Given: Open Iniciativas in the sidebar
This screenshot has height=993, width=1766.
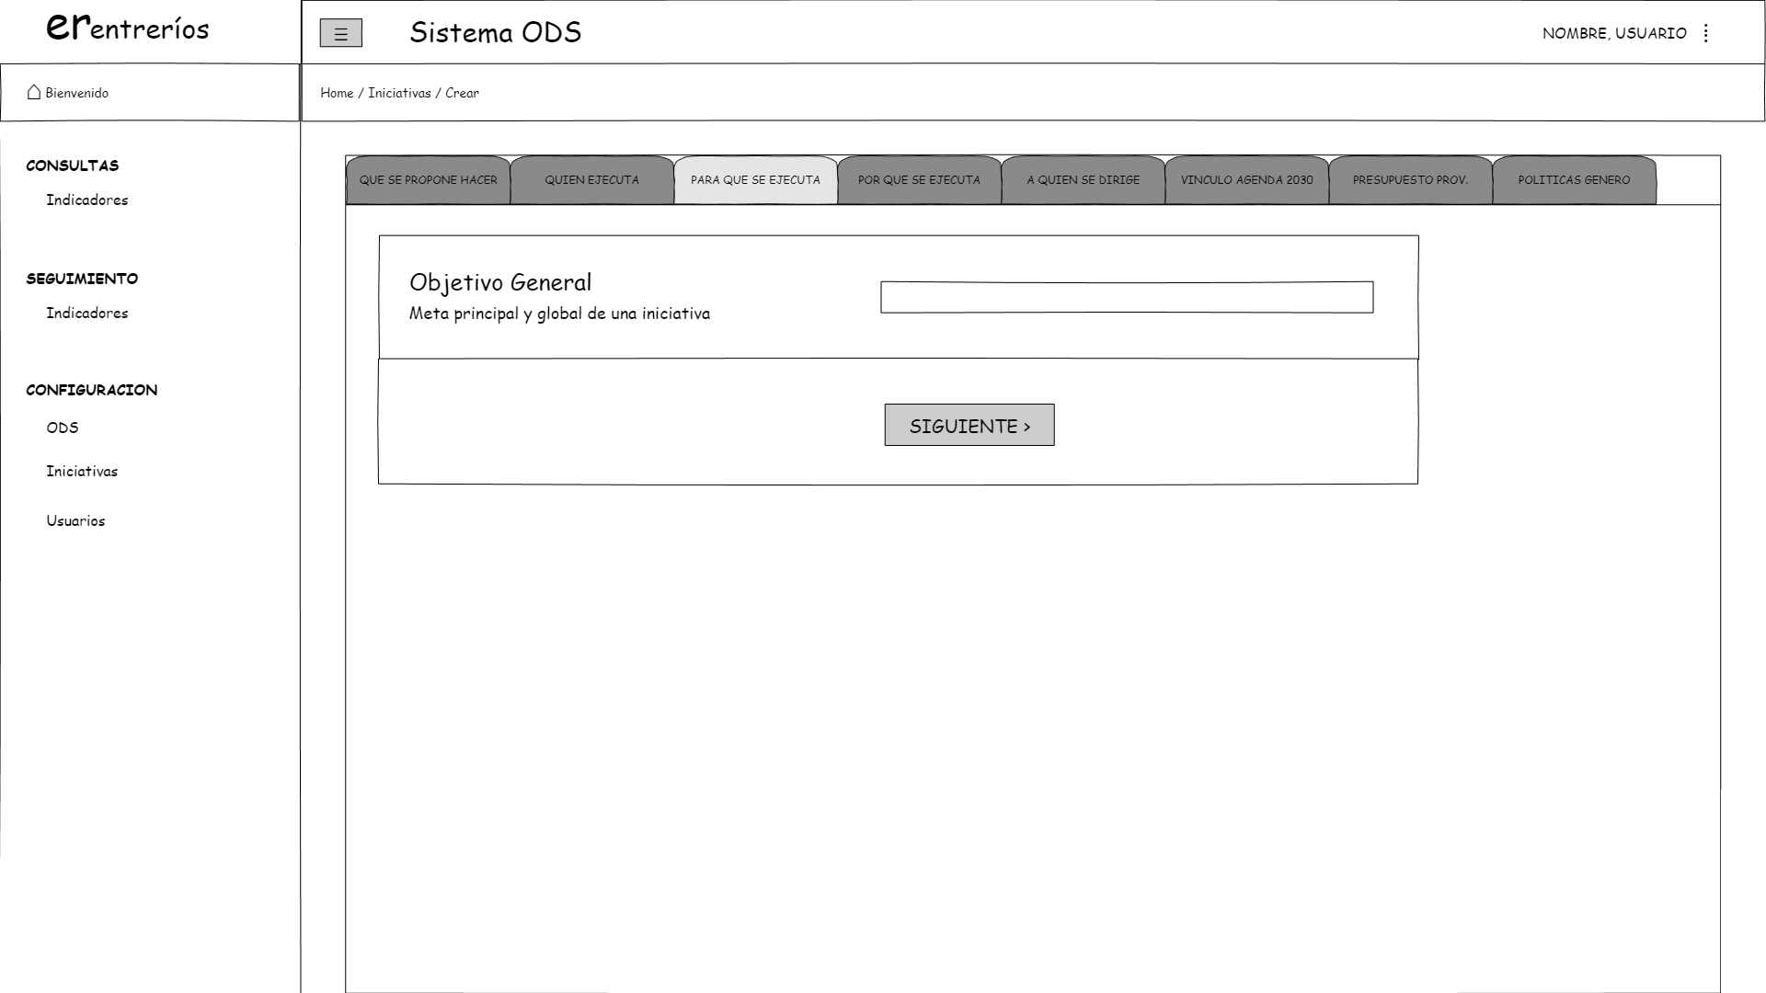Looking at the screenshot, I should [x=82, y=472].
